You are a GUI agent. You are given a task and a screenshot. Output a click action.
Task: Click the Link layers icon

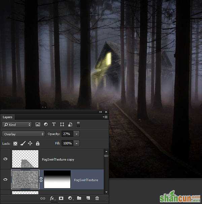(43, 198)
